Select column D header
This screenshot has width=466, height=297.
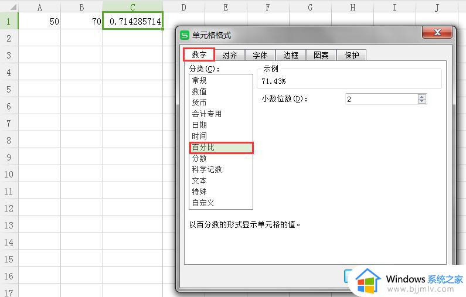coord(183,7)
